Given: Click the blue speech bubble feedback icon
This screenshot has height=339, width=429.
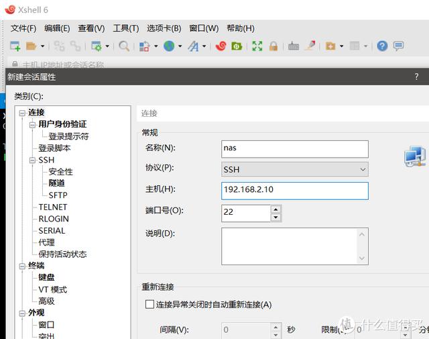Looking at the screenshot, I should [398, 46].
